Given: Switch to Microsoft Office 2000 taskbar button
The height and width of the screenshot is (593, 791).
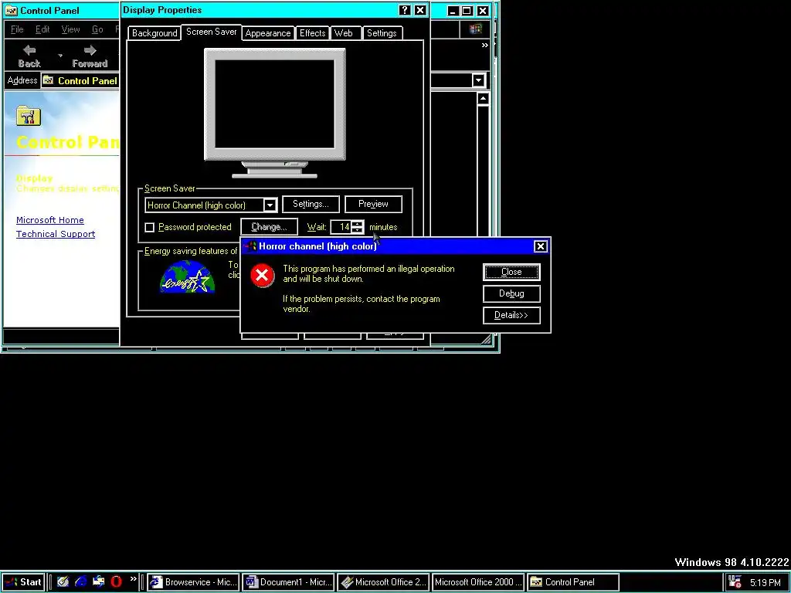Looking at the screenshot, I should point(478,582).
